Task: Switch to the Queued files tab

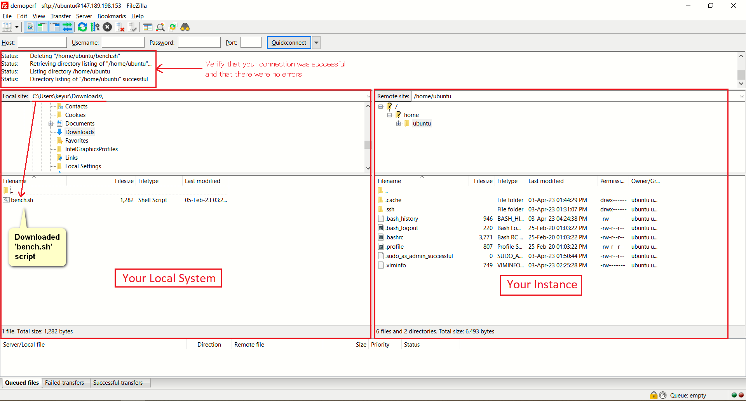Action: 22,383
